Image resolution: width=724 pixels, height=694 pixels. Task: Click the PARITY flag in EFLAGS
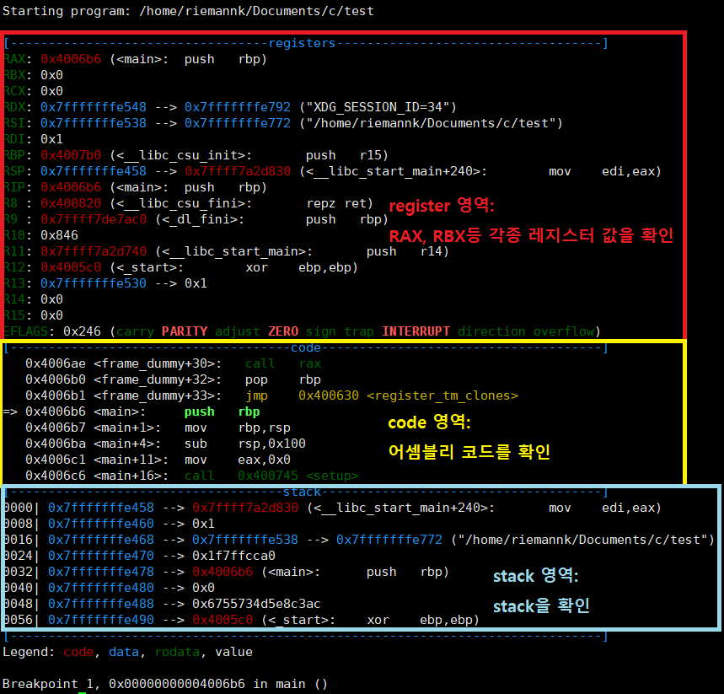tap(185, 331)
